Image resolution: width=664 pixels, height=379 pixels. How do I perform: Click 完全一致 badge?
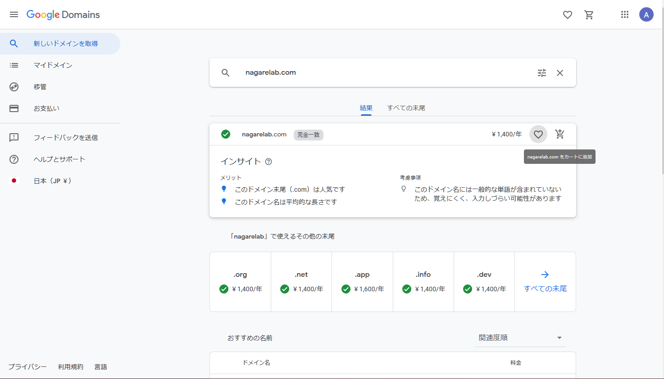(309, 135)
